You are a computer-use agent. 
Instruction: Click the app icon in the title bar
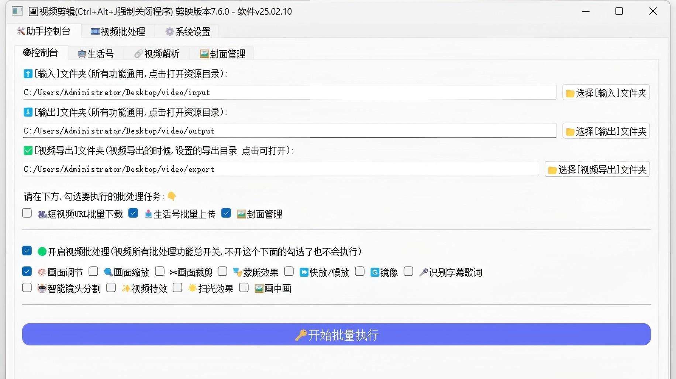click(x=17, y=11)
